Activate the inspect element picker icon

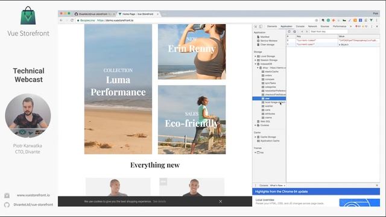256,27
